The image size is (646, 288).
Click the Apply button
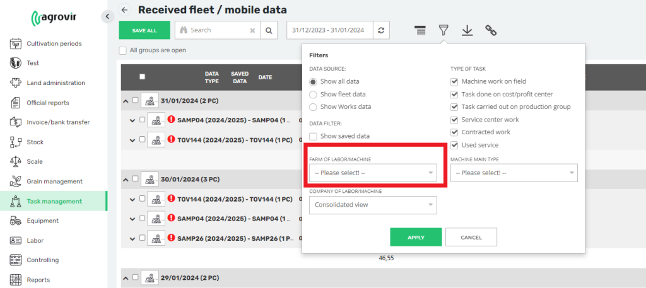(415, 237)
